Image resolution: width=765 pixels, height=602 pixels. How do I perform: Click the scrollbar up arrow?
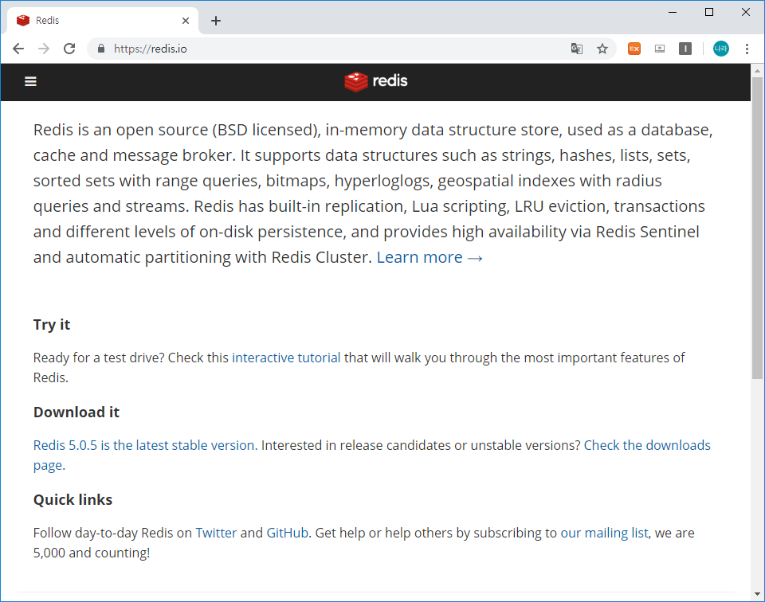tap(757, 71)
